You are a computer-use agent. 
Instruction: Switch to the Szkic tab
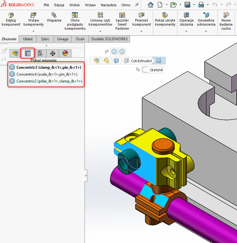pos(45,39)
